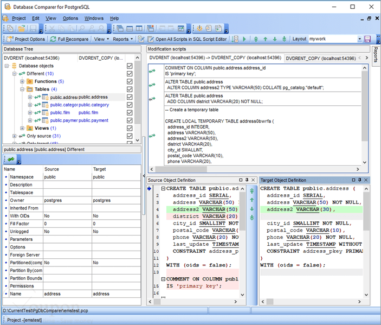Expand the Views (1) node

22,128
